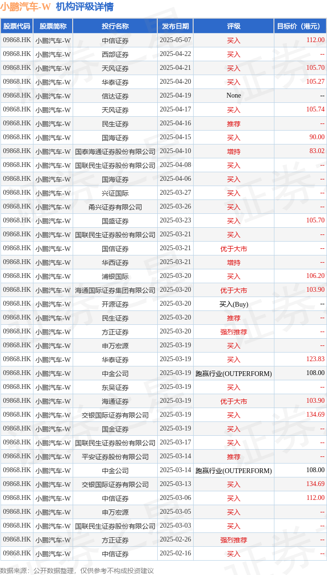Select target price 123.83
Image resolution: width=327 pixels, height=575 pixels.
(x=315, y=359)
